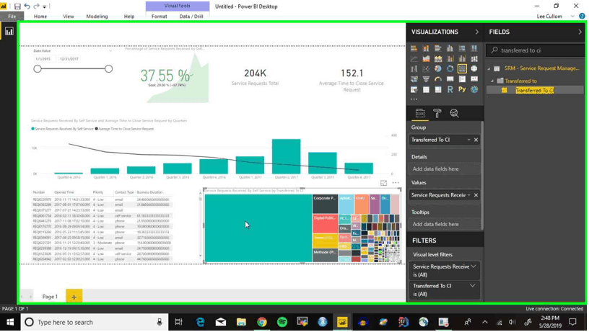Choose the Clustered bar chart visual

[438, 48]
